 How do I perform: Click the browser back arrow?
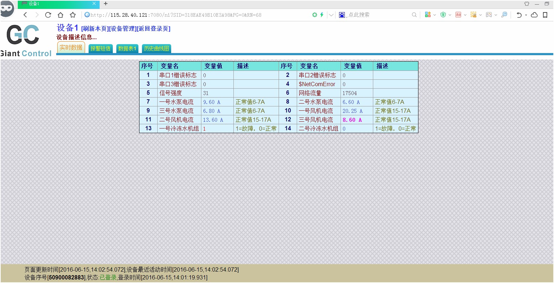click(x=25, y=15)
